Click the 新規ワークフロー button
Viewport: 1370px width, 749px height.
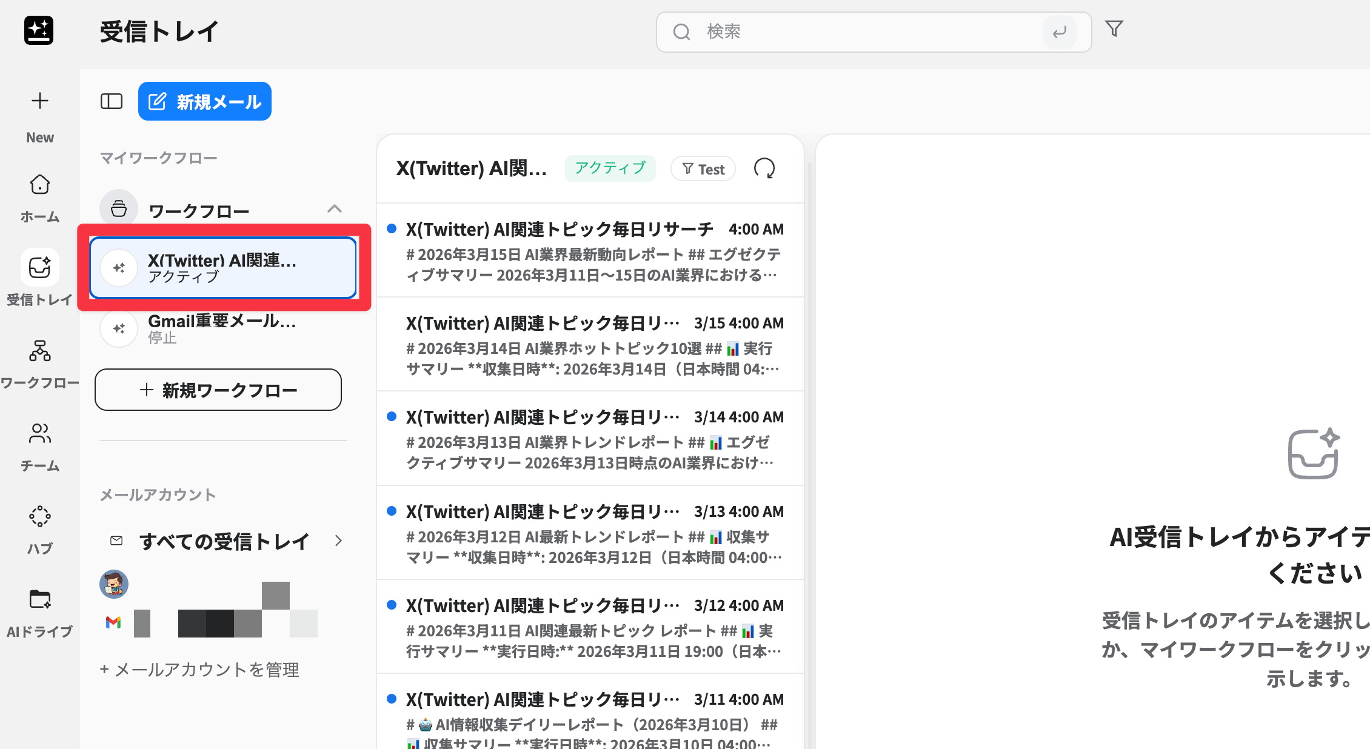[x=218, y=390]
